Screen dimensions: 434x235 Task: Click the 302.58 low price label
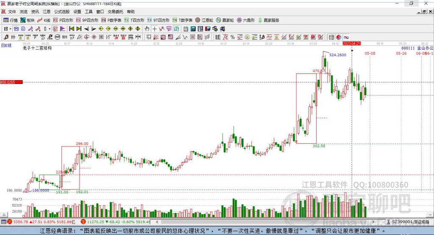319,146
